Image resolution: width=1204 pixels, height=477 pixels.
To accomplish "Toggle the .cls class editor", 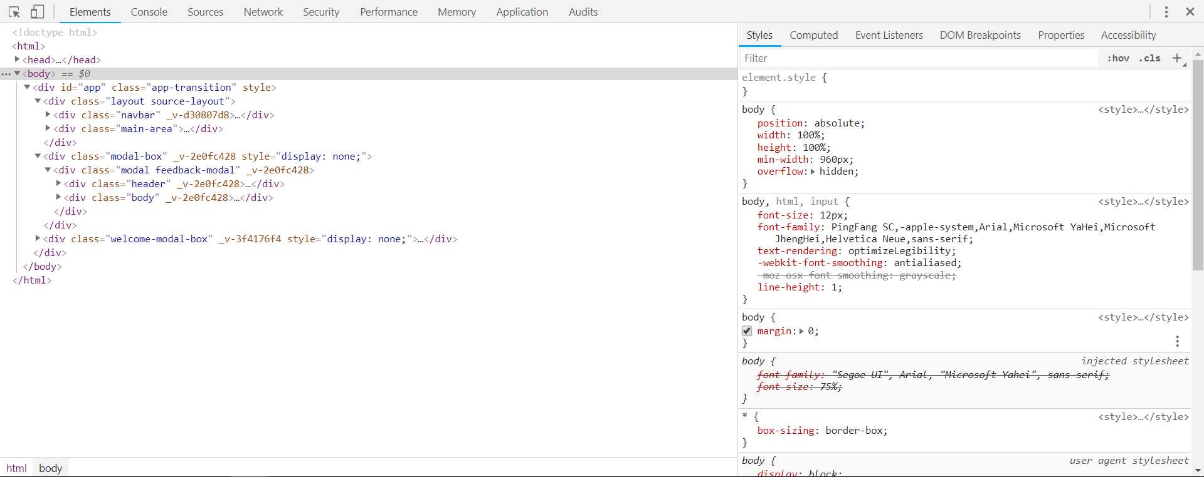I will point(1150,58).
